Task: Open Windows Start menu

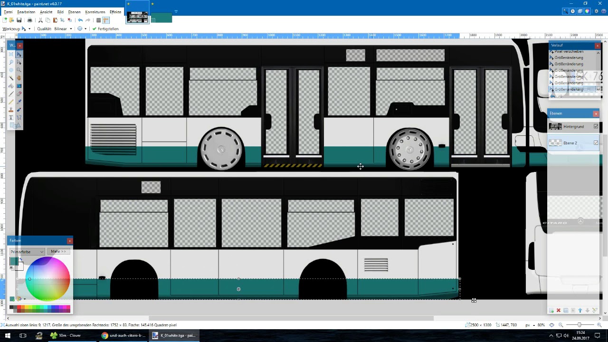Action: click(x=8, y=335)
